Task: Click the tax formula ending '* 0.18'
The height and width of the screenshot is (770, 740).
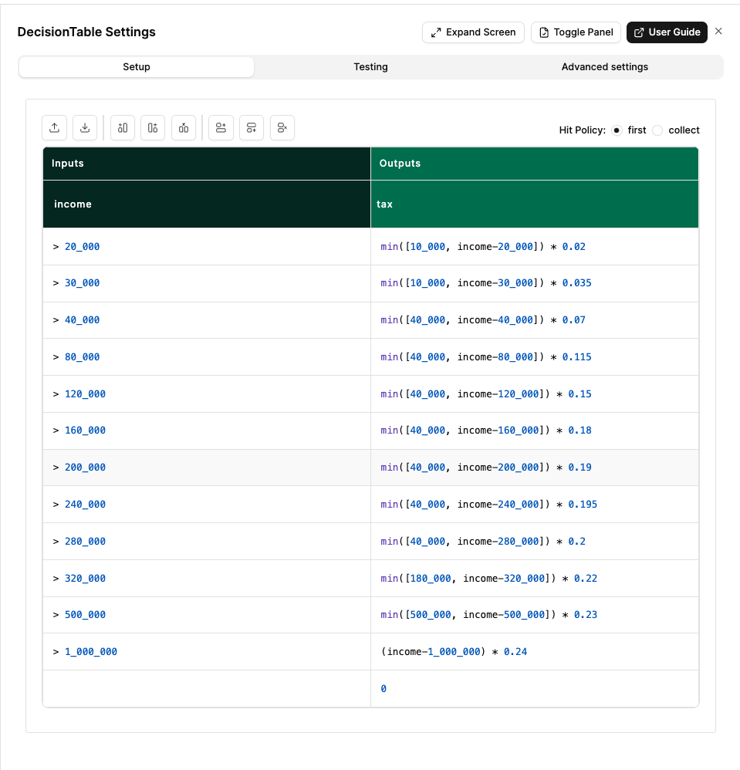Action: (535, 431)
